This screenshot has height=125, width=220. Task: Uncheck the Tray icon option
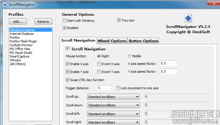coord(119,20)
